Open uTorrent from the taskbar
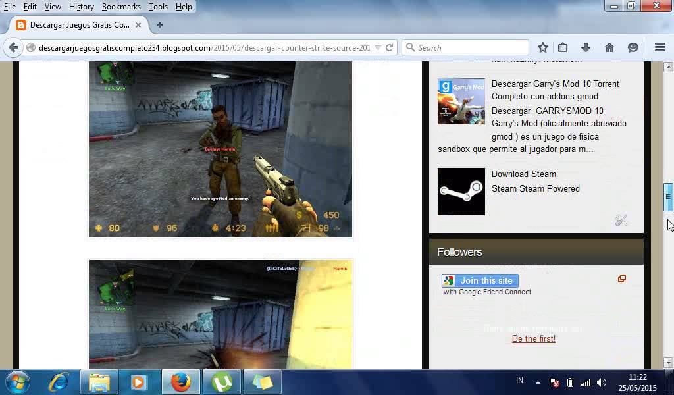The width and height of the screenshot is (674, 395). [x=222, y=382]
